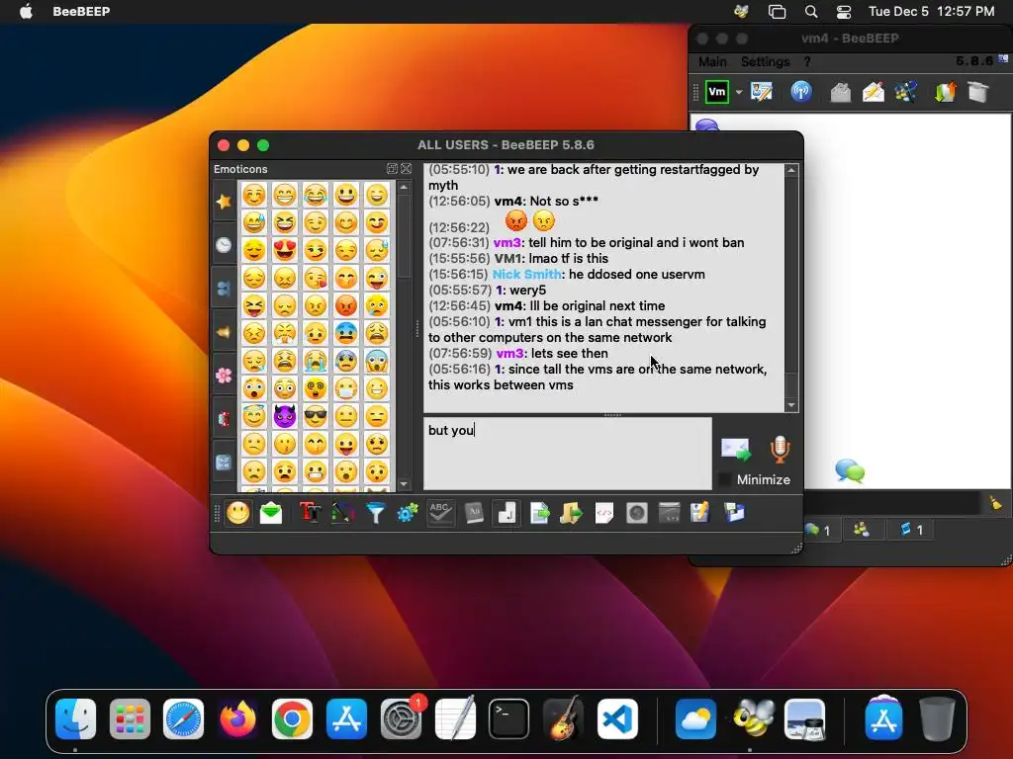1013x759 pixels.
Task: Click the send file document icon
Action: pyautogui.click(x=539, y=513)
